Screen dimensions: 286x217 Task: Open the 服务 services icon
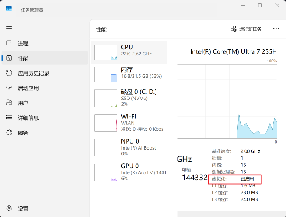(9, 133)
